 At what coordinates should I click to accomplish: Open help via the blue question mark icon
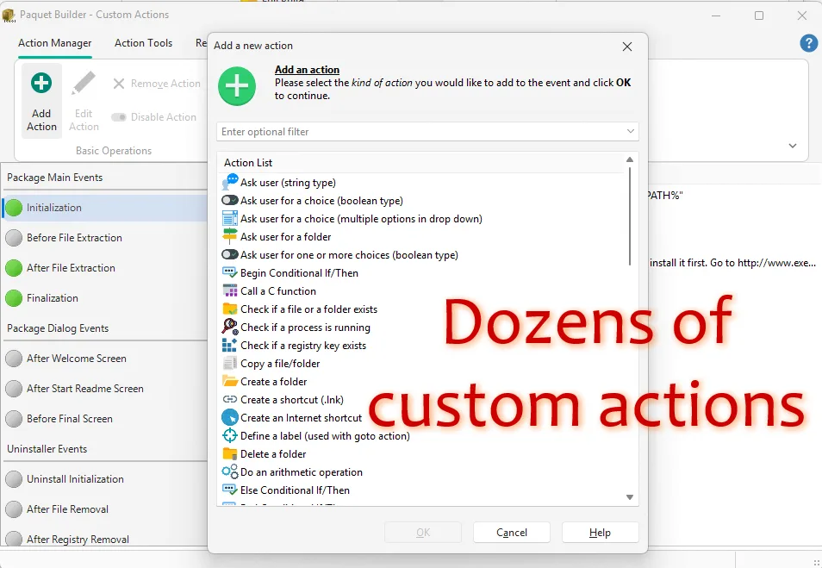coord(808,42)
